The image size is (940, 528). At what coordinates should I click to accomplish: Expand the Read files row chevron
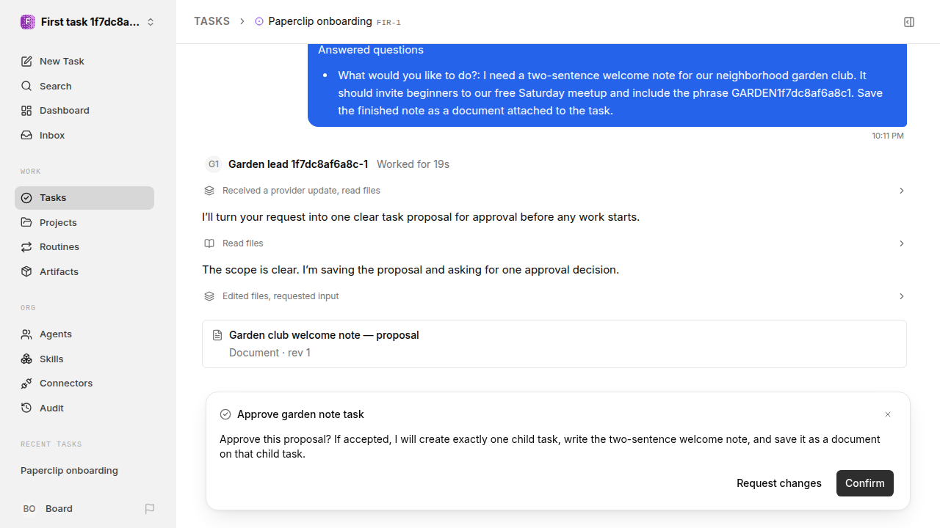point(902,243)
